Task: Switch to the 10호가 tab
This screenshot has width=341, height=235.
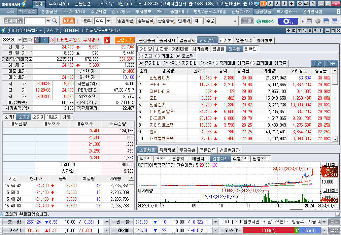Action: 53,117
